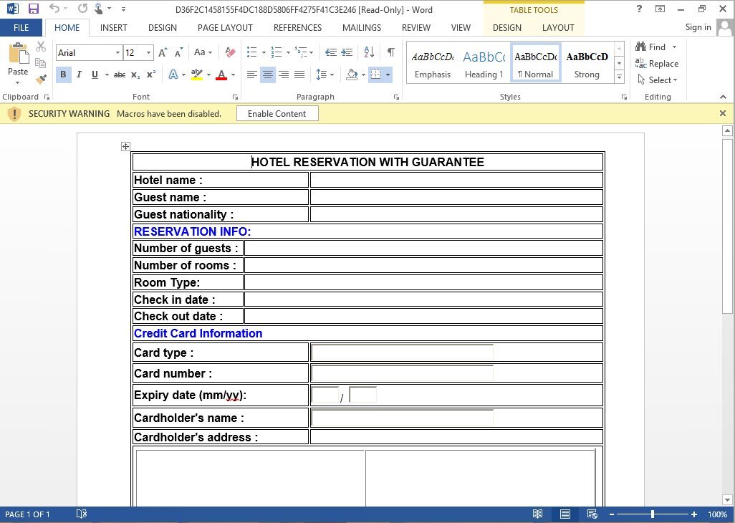This screenshot has height=523, width=735.
Task: Click the zoom slider handle
Action: [652, 514]
